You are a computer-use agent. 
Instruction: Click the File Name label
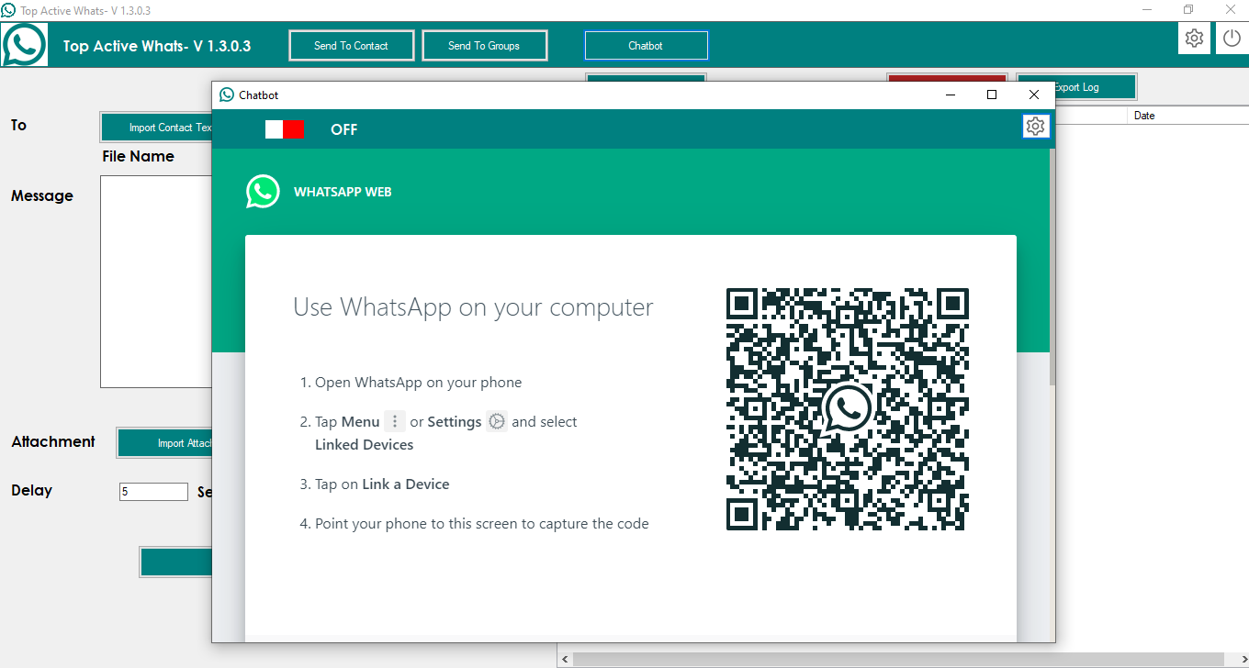point(139,157)
